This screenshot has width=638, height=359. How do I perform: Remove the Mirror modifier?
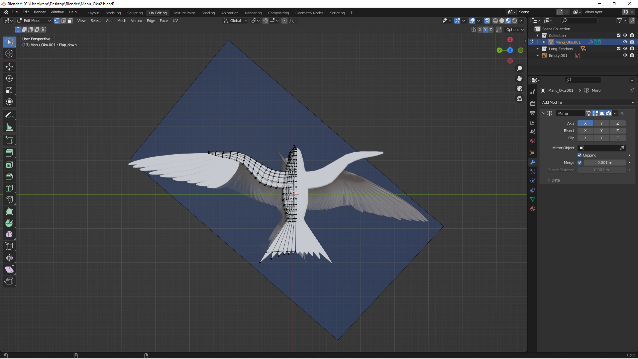622,113
